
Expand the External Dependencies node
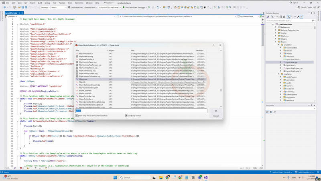pos(276,30)
